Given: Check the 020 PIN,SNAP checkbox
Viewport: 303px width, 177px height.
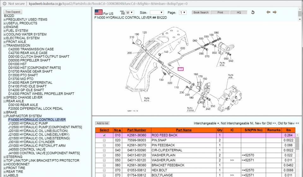Looking at the screenshot, I should 104,140.
